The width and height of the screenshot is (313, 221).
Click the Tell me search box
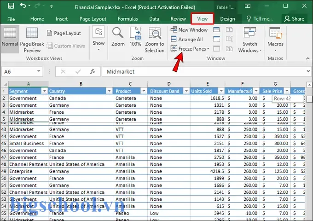click(x=260, y=19)
